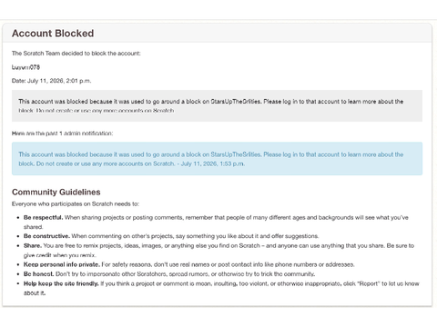
Task: Click the "Help keep the site friendly." label
Action: tap(61, 283)
